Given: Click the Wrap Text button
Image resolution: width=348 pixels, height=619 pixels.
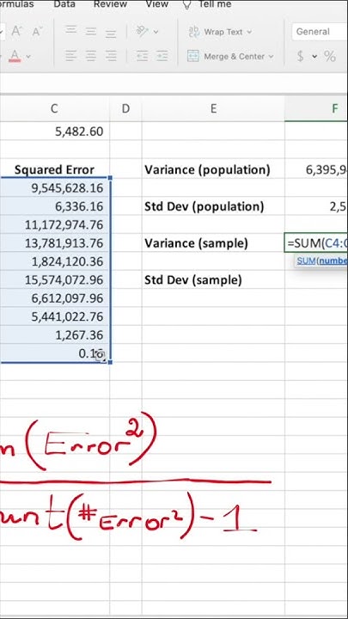Looking at the screenshot, I should (216, 32).
